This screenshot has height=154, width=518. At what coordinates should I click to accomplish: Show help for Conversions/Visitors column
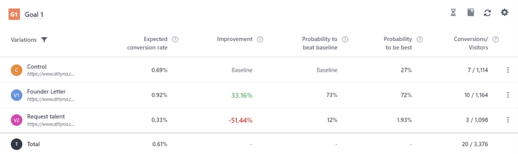(x=495, y=39)
